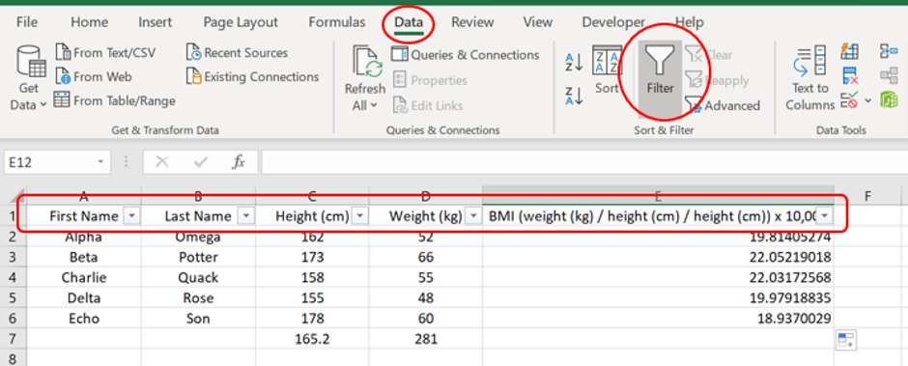The width and height of the screenshot is (908, 366).
Task: Click the Cancel entry X button
Action: pyautogui.click(x=162, y=162)
